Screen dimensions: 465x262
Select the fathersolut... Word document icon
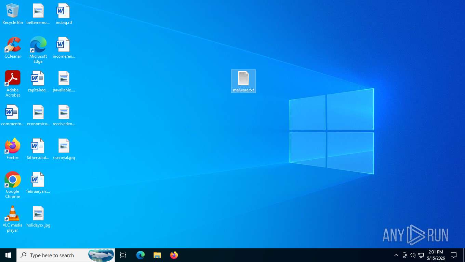[38, 149]
